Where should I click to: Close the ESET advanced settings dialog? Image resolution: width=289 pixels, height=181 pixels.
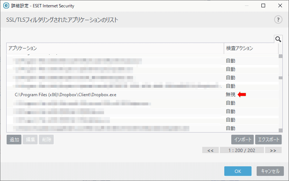pyautogui.click(x=280, y=6)
